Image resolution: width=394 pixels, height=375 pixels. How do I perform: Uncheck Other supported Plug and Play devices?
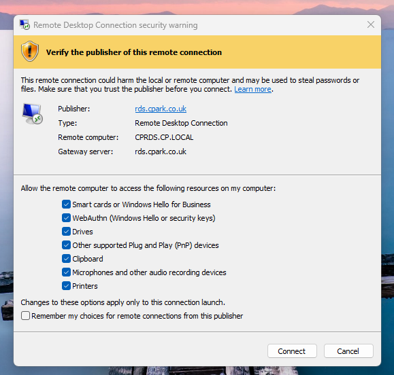coord(66,245)
